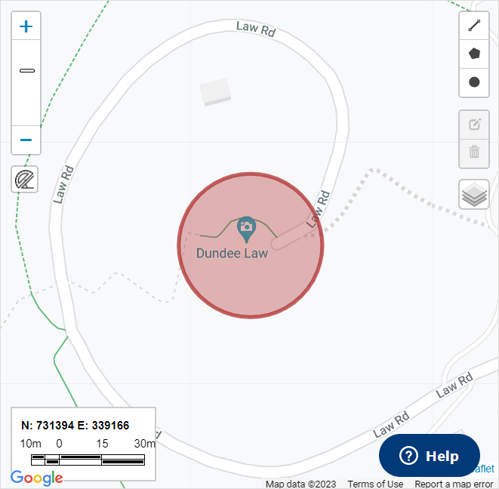The height and width of the screenshot is (489, 499).
Task: Activate the edit layers tool
Action: [x=474, y=125]
